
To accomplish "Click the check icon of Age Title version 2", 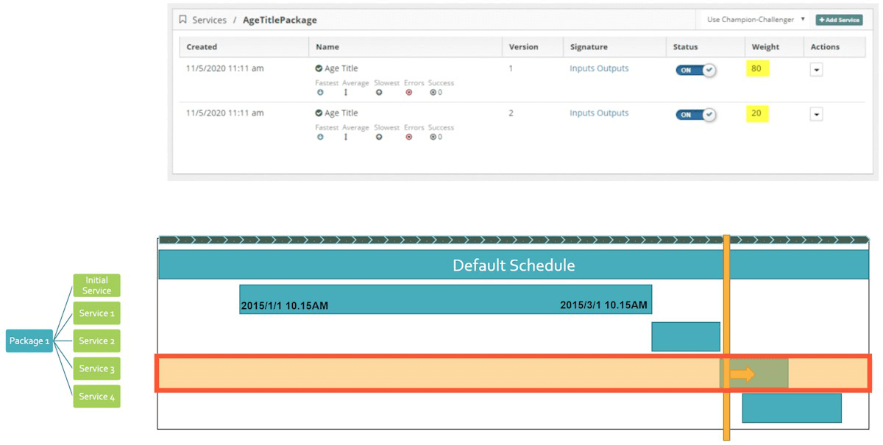I will point(319,113).
